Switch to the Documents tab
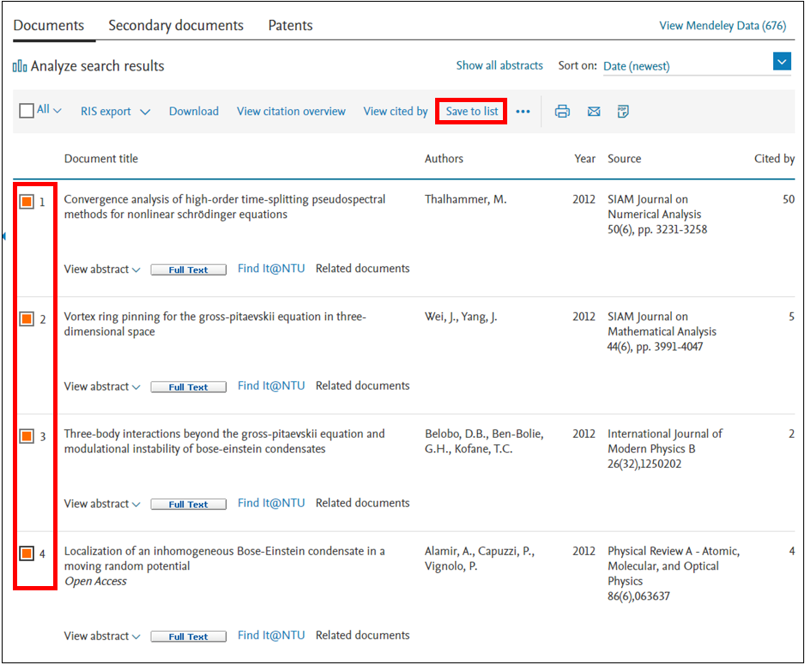This screenshot has width=805, height=665. tap(49, 25)
